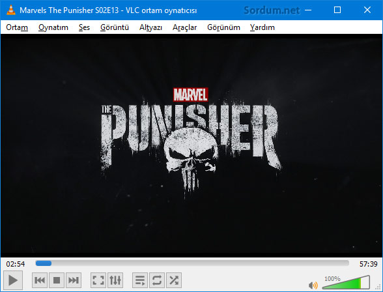The width and height of the screenshot is (383, 292).
Task: Open the extended settings equalizer panel
Action: pyautogui.click(x=115, y=280)
